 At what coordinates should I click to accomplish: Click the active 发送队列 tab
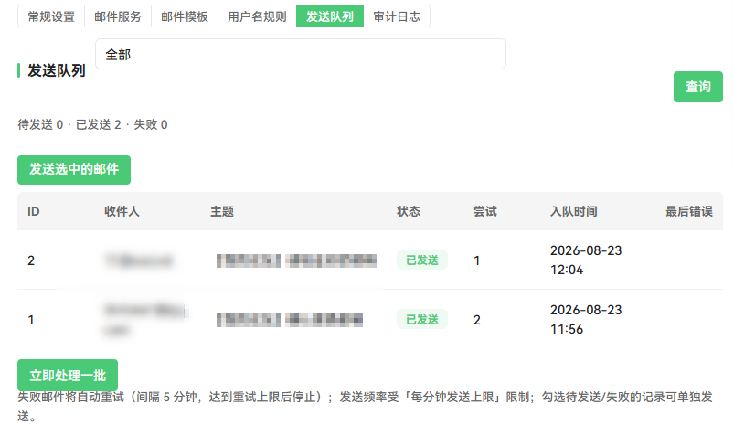click(x=330, y=16)
